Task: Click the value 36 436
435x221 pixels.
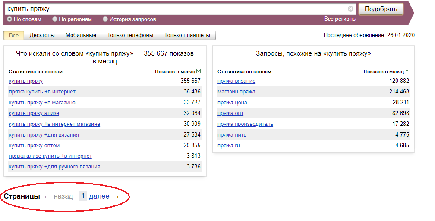Action: tap(192, 92)
